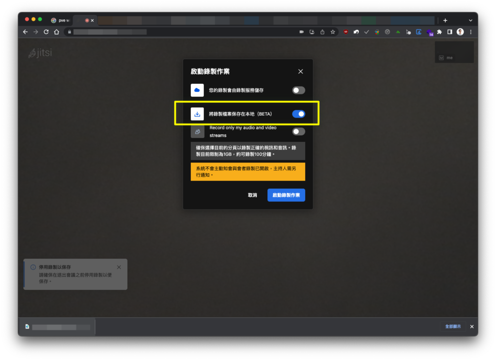
Task: Reload the current page
Action: click(46, 32)
